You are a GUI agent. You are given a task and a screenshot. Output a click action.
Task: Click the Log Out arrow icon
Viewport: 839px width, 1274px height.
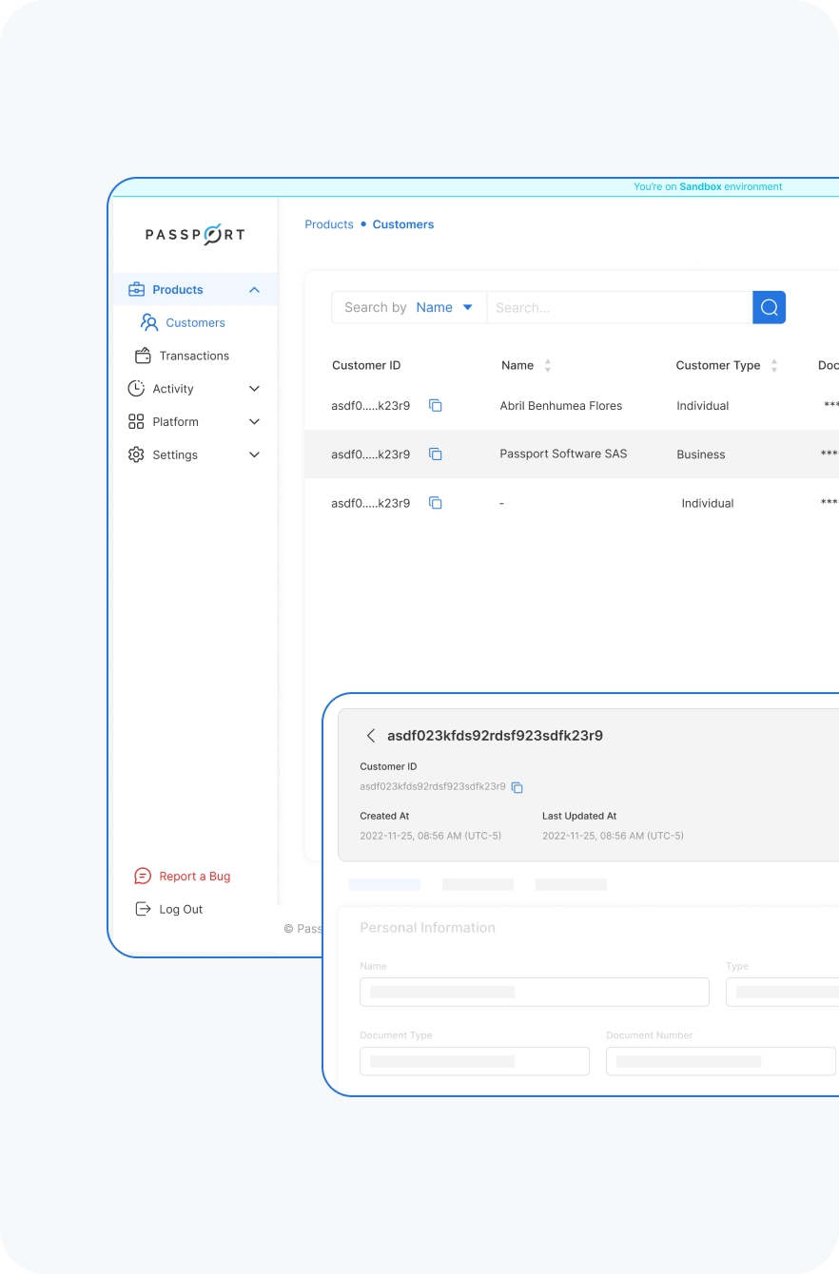[143, 909]
